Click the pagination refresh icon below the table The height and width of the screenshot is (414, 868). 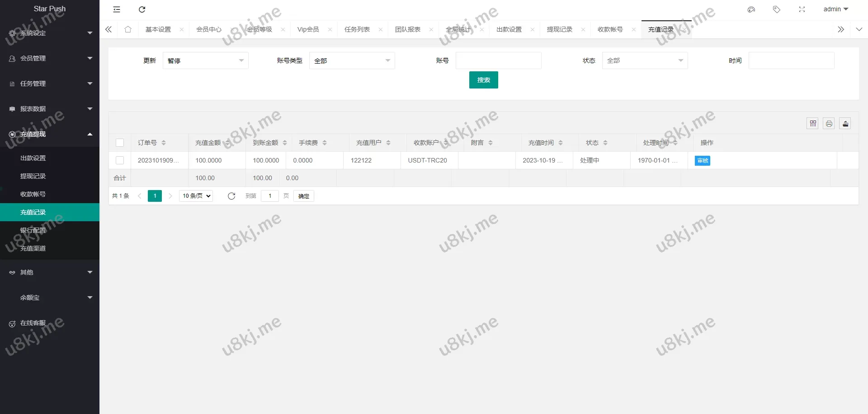231,196
